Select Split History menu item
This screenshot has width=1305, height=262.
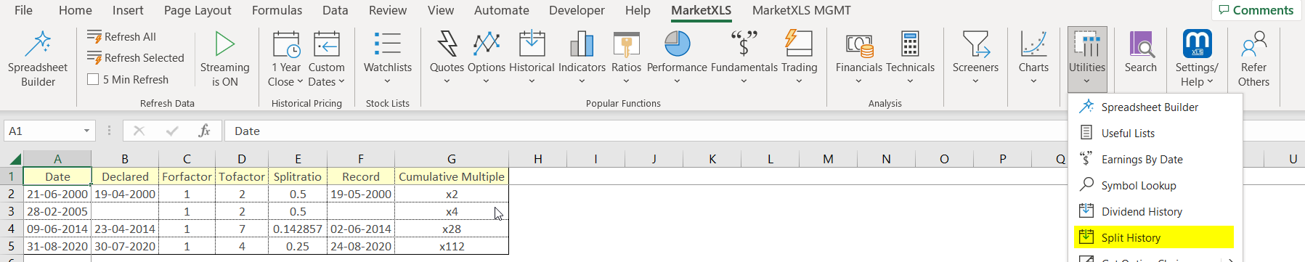click(x=1155, y=237)
